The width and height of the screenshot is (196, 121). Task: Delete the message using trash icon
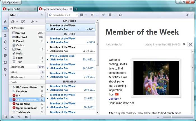coord(110,15)
